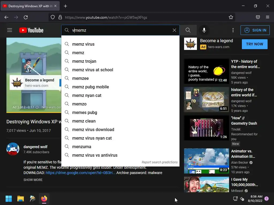Submit search with the magnifier button
Screen dimensions: 274x205
188,30
